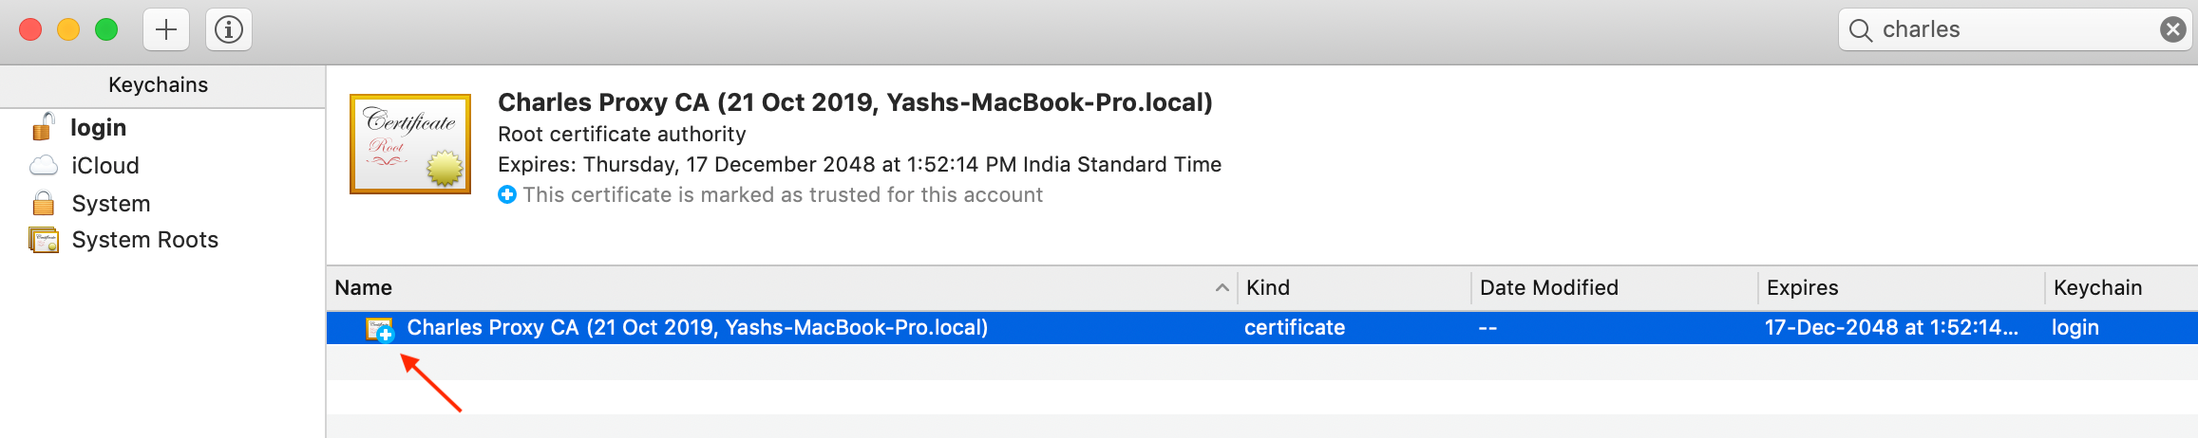Click the 'certificate' kind cell
2198x438 pixels.
[1295, 327]
